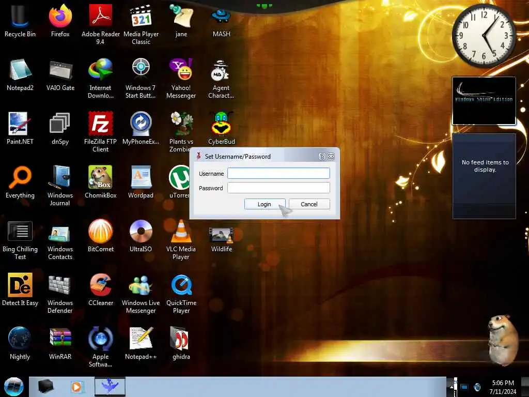This screenshot has height=397, width=529.
Task: Launch BitComet from desktop
Action: point(101,236)
